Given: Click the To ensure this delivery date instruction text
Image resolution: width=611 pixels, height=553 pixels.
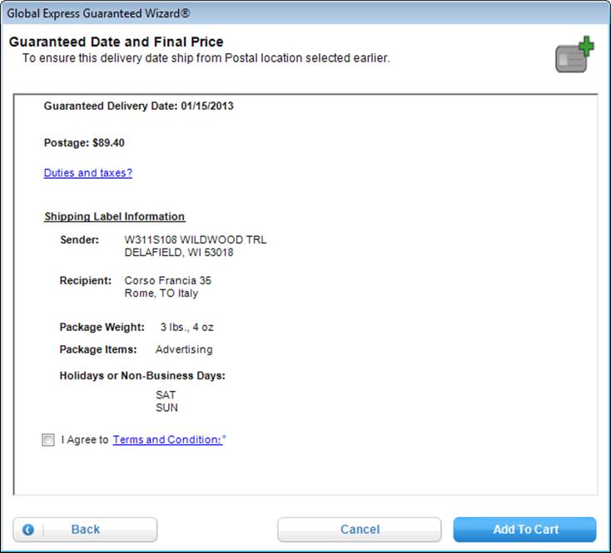Looking at the screenshot, I should (206, 58).
